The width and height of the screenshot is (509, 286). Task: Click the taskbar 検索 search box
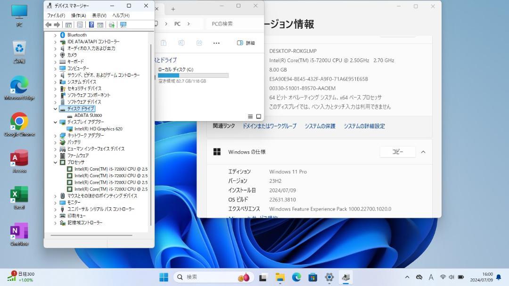point(213,277)
